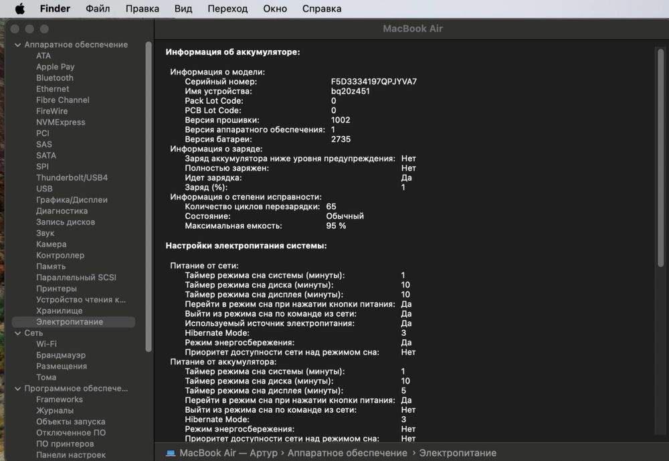Select Параллельный SCSI in the sidebar
The image size is (669, 461).
(76, 278)
